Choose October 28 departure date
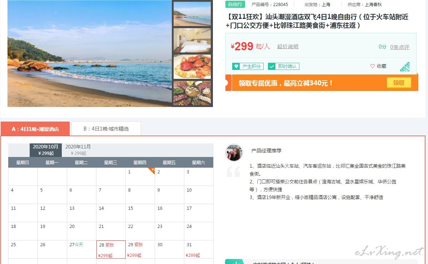Viewport: 428px width, 264px height. [111, 250]
